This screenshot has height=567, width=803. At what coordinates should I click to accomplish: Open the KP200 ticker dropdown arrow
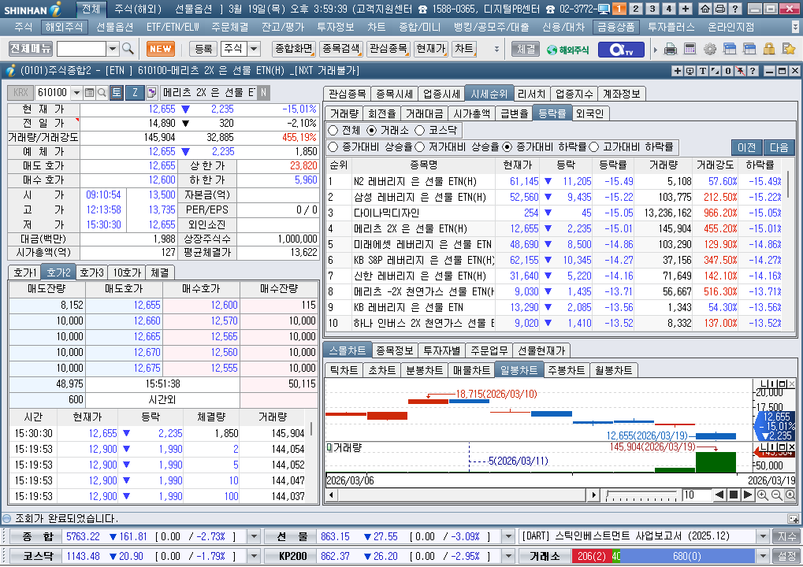click(x=508, y=556)
